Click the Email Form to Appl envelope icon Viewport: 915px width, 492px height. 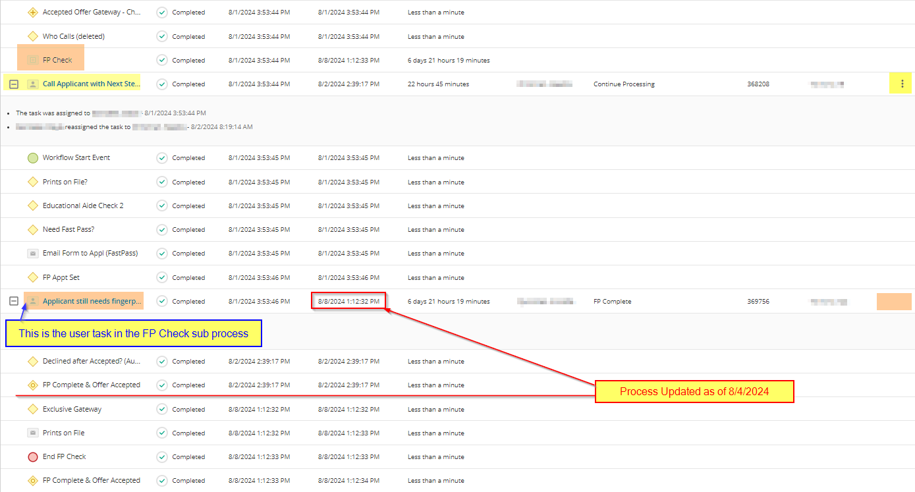(x=33, y=254)
